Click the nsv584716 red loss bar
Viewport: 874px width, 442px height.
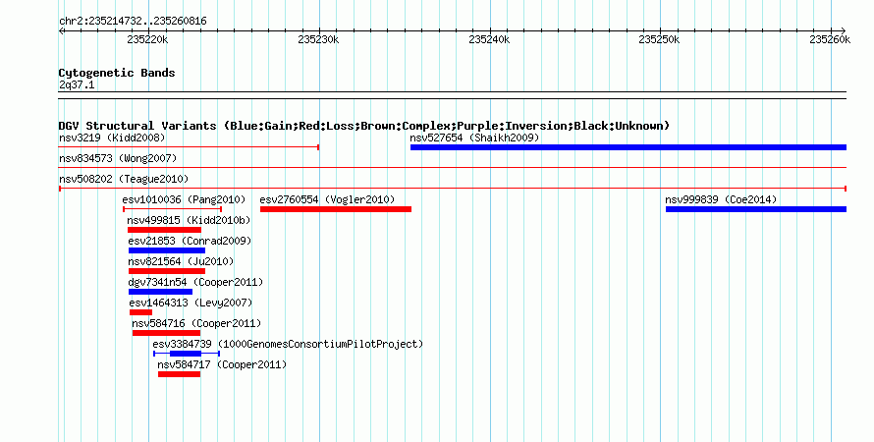point(166,333)
